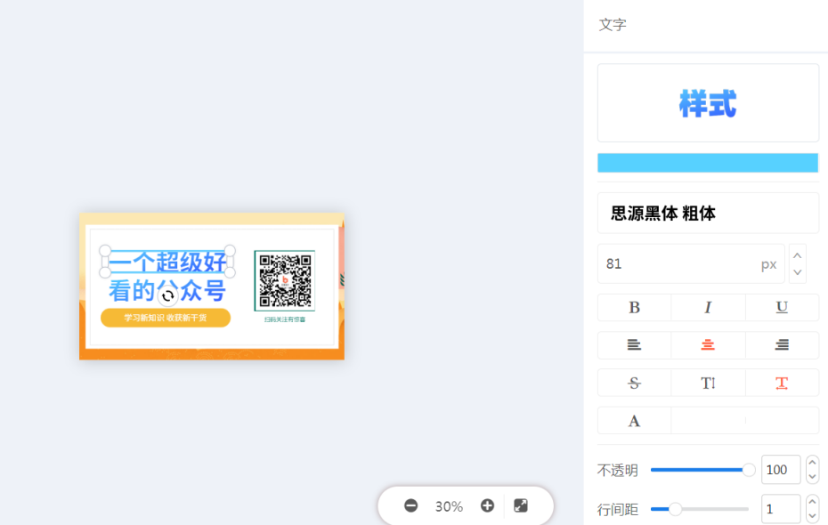The height and width of the screenshot is (525, 828).
Task: Open the 样式 text style preview
Action: pyautogui.click(x=708, y=103)
